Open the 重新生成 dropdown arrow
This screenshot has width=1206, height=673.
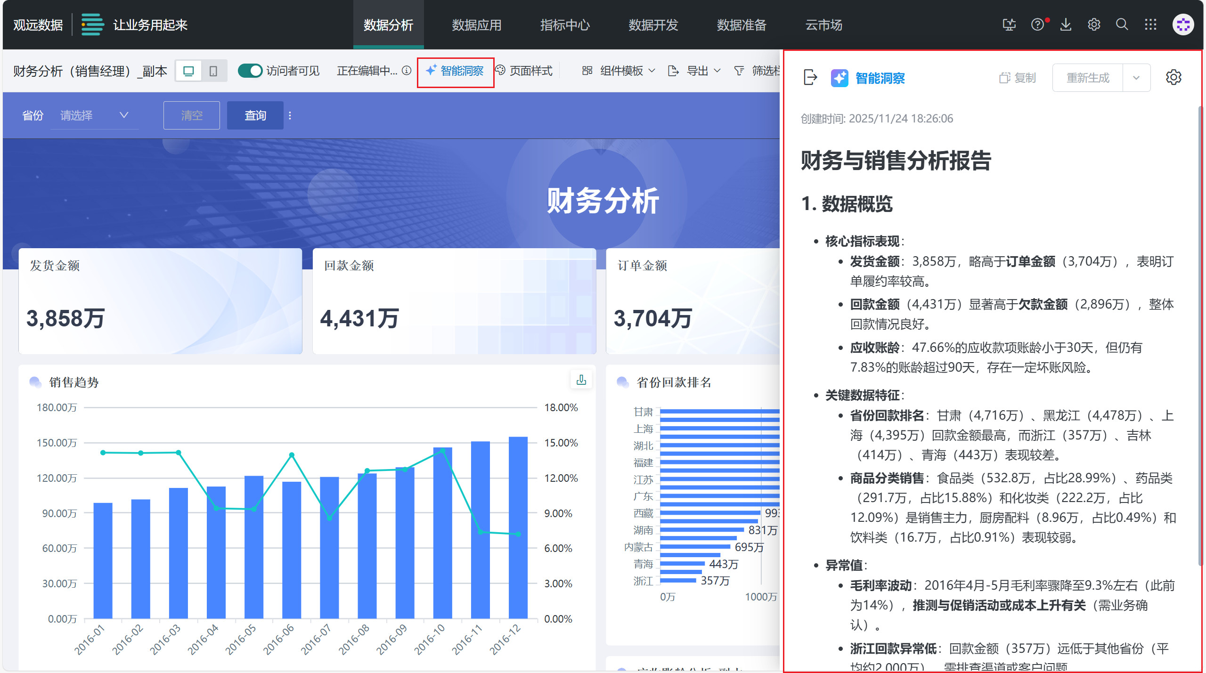click(1136, 78)
